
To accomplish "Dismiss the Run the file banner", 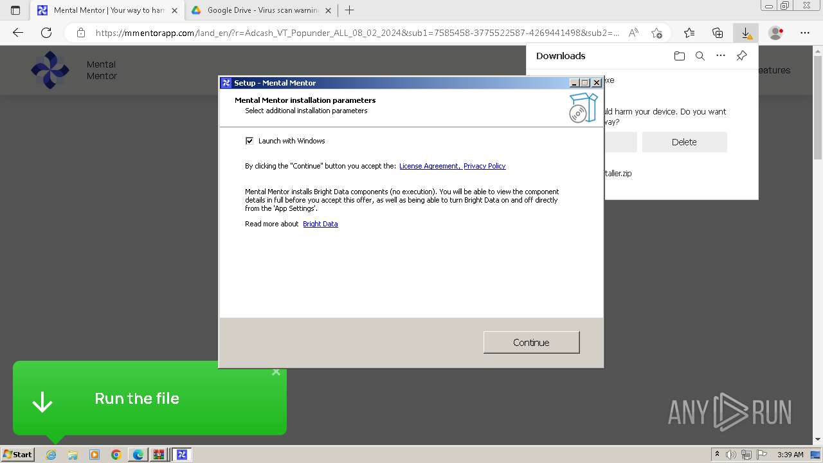I will pyautogui.click(x=276, y=372).
